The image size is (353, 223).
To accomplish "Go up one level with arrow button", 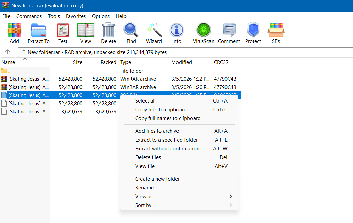I will click(x=7, y=52).
